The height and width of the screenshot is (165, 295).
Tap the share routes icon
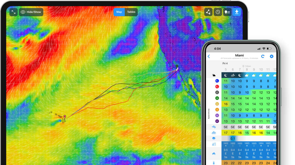point(208,12)
